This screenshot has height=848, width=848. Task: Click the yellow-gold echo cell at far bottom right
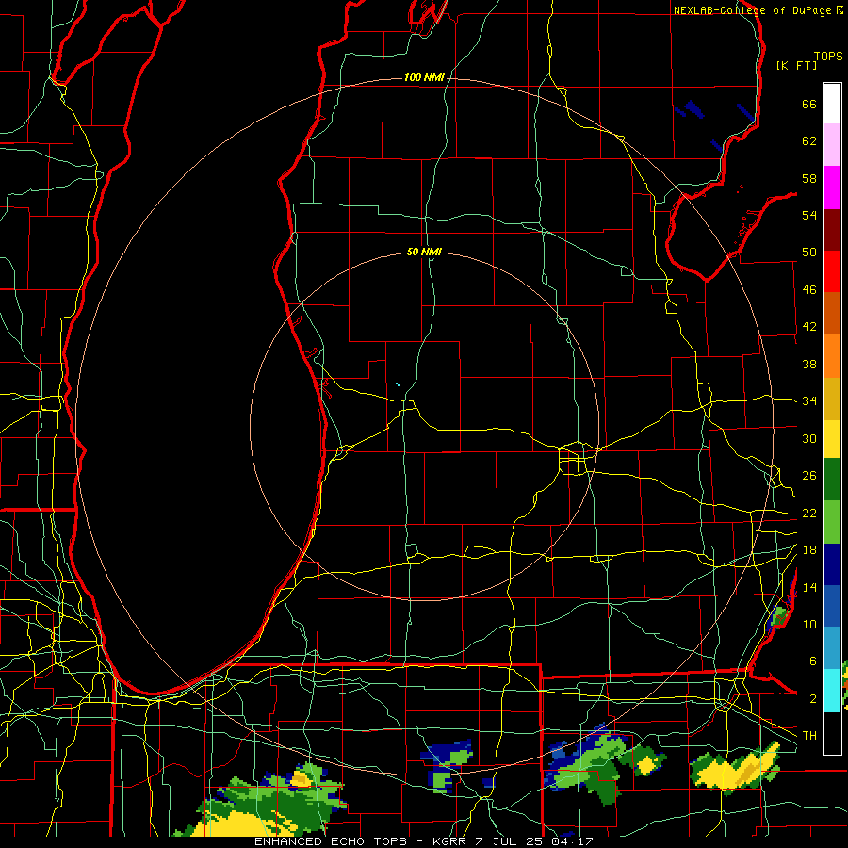click(736, 770)
